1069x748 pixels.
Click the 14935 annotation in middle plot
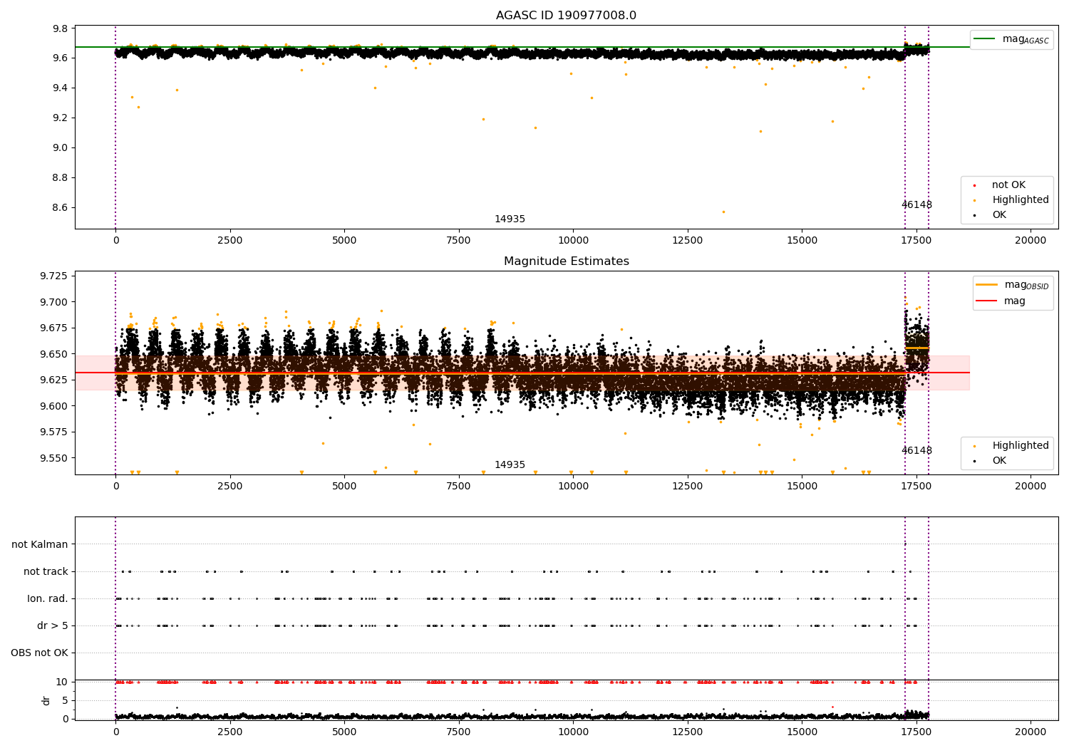[x=510, y=465]
